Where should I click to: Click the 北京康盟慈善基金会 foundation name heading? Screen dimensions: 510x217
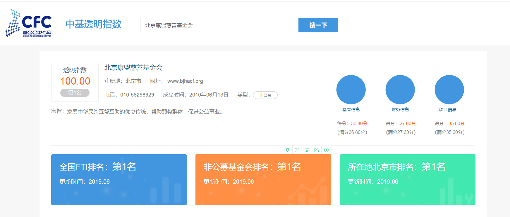pos(133,68)
